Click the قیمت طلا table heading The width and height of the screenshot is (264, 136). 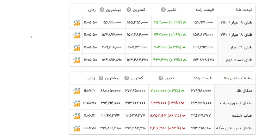[244, 10]
